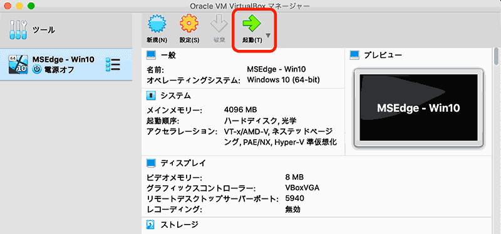
Task: Click the システム chip icon
Action: [x=151, y=95]
